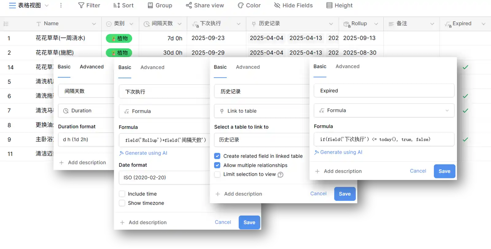
Task: Enable the Include time checkbox
Action: point(122,194)
